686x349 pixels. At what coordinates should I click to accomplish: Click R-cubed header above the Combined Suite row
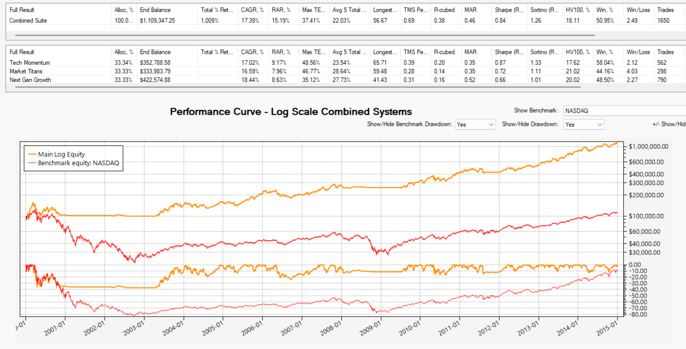444,10
